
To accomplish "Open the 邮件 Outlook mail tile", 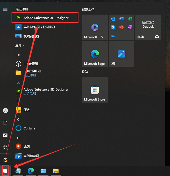I will (x=148, y=27).
